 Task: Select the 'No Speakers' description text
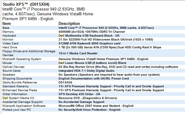point(109,75)
